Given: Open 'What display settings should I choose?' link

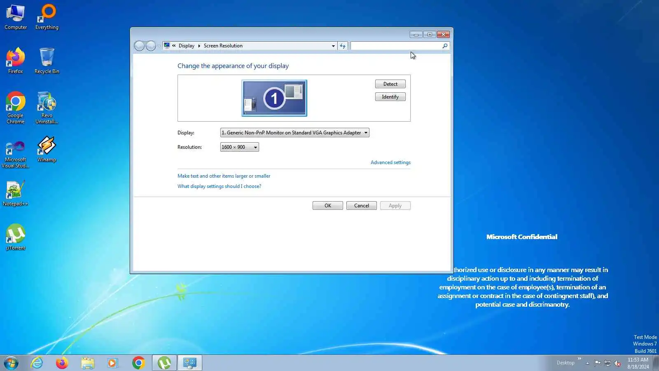Looking at the screenshot, I should coord(220,186).
